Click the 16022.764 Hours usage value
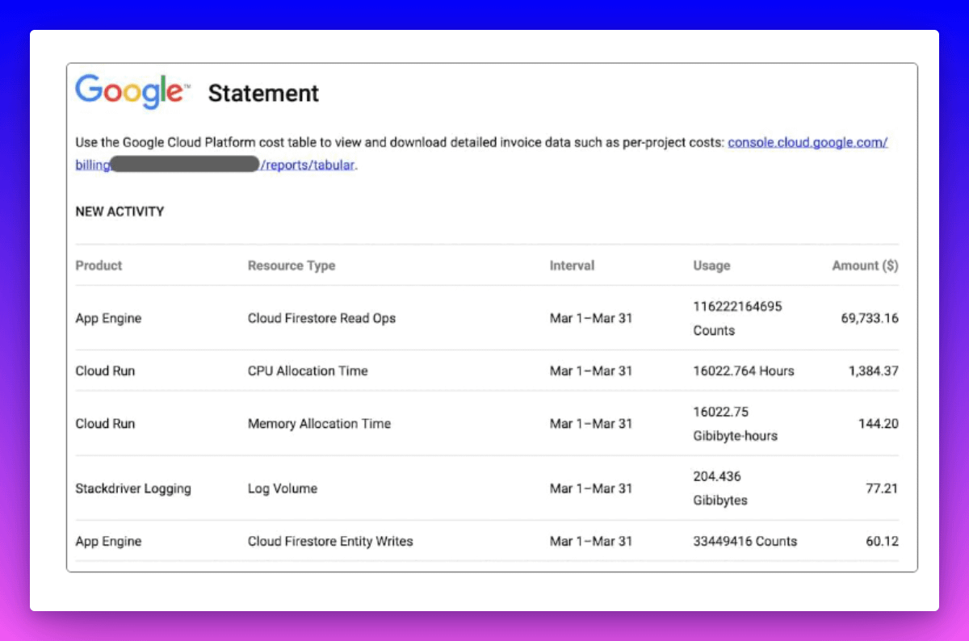 pyautogui.click(x=744, y=371)
